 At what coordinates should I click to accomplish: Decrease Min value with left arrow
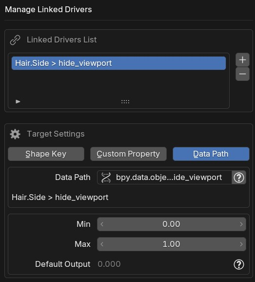click(102, 224)
